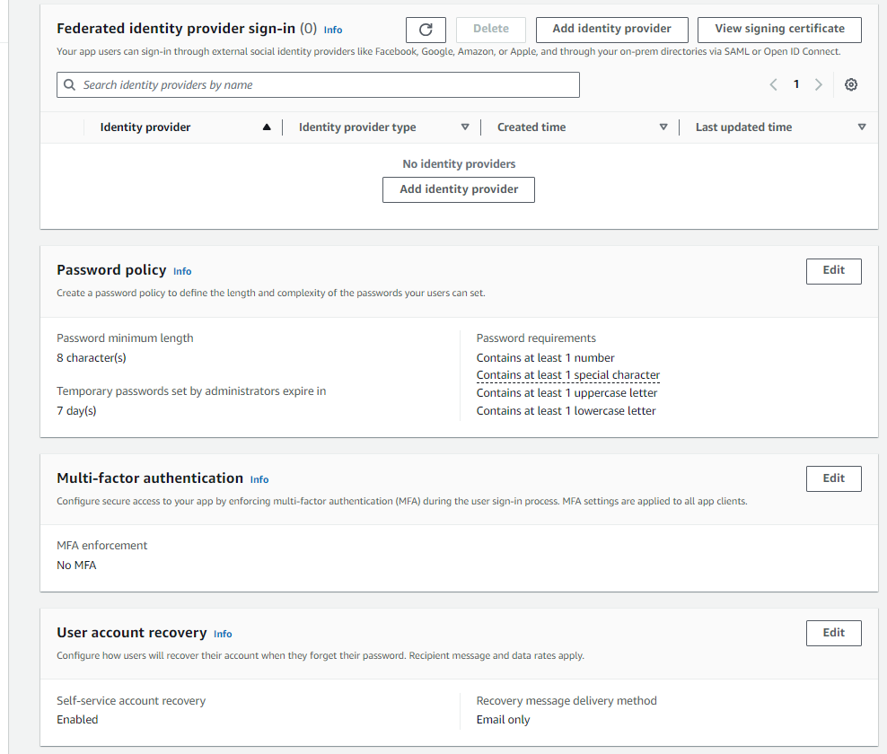This screenshot has height=754, width=887.
Task: Open table preferences gear icon
Action: (x=851, y=84)
